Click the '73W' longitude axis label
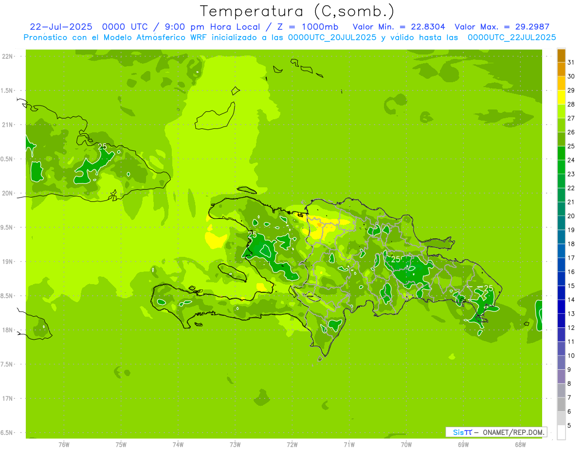584x451 pixels. coord(235,444)
